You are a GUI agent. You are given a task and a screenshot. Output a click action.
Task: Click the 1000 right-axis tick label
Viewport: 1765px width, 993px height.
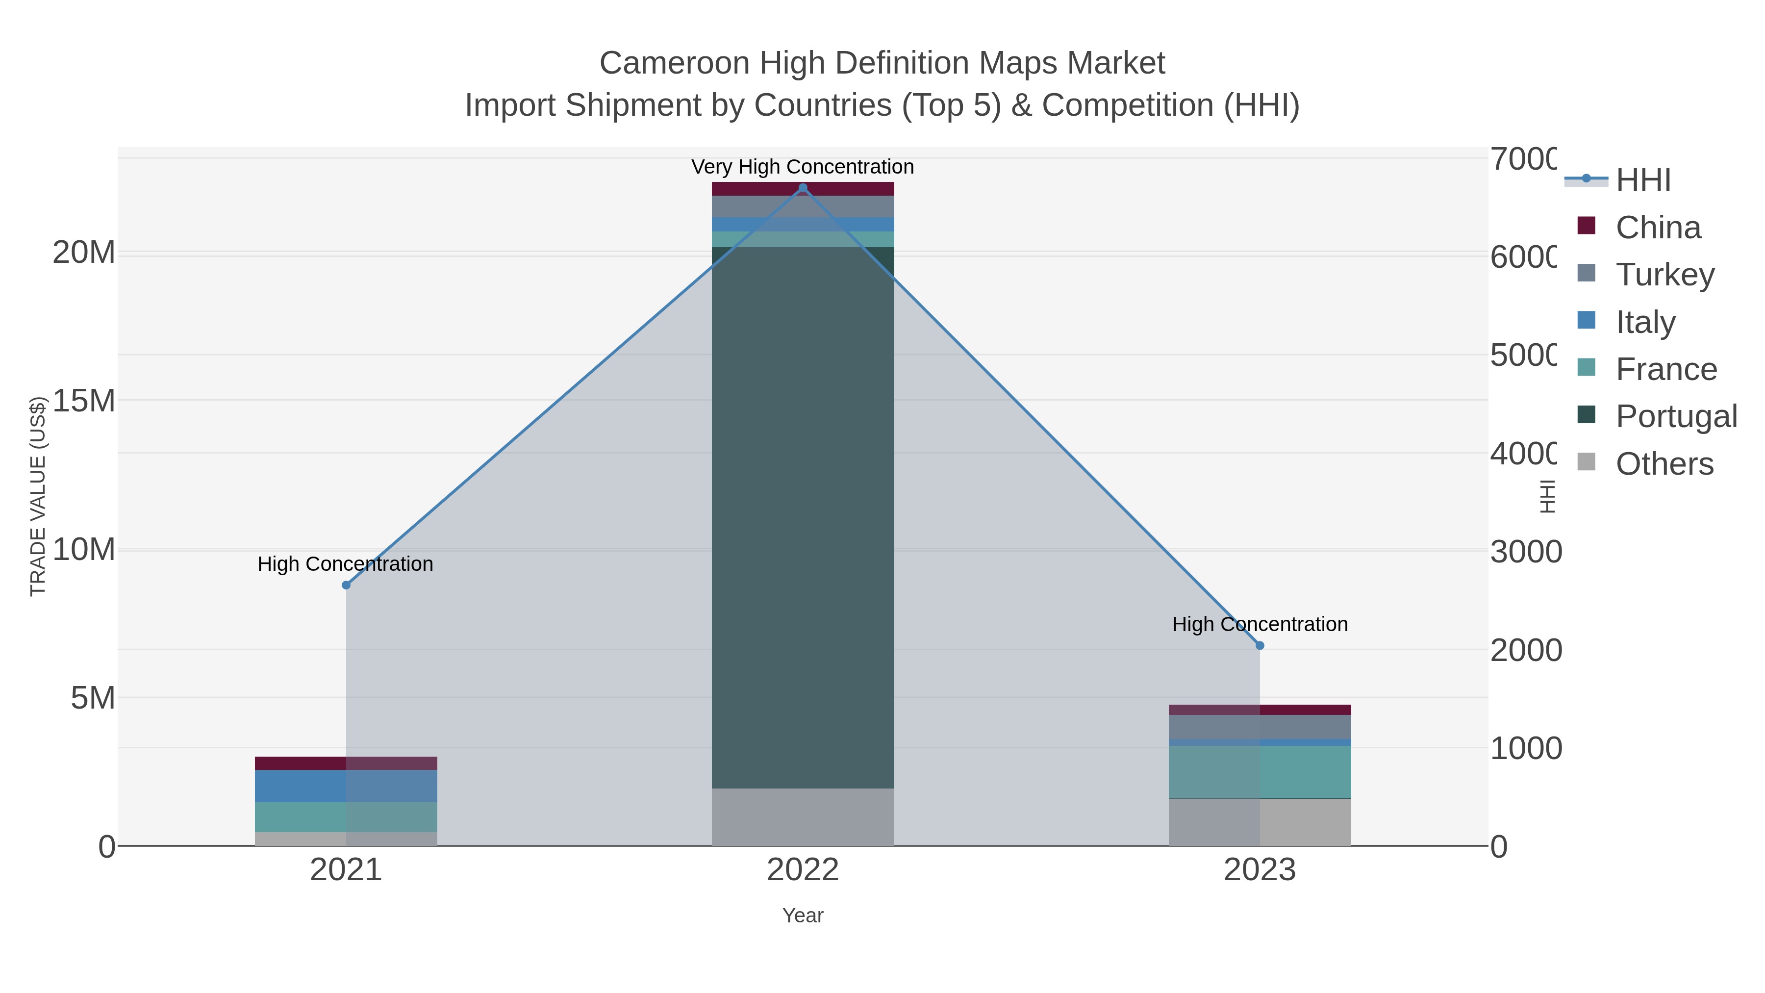[1526, 748]
